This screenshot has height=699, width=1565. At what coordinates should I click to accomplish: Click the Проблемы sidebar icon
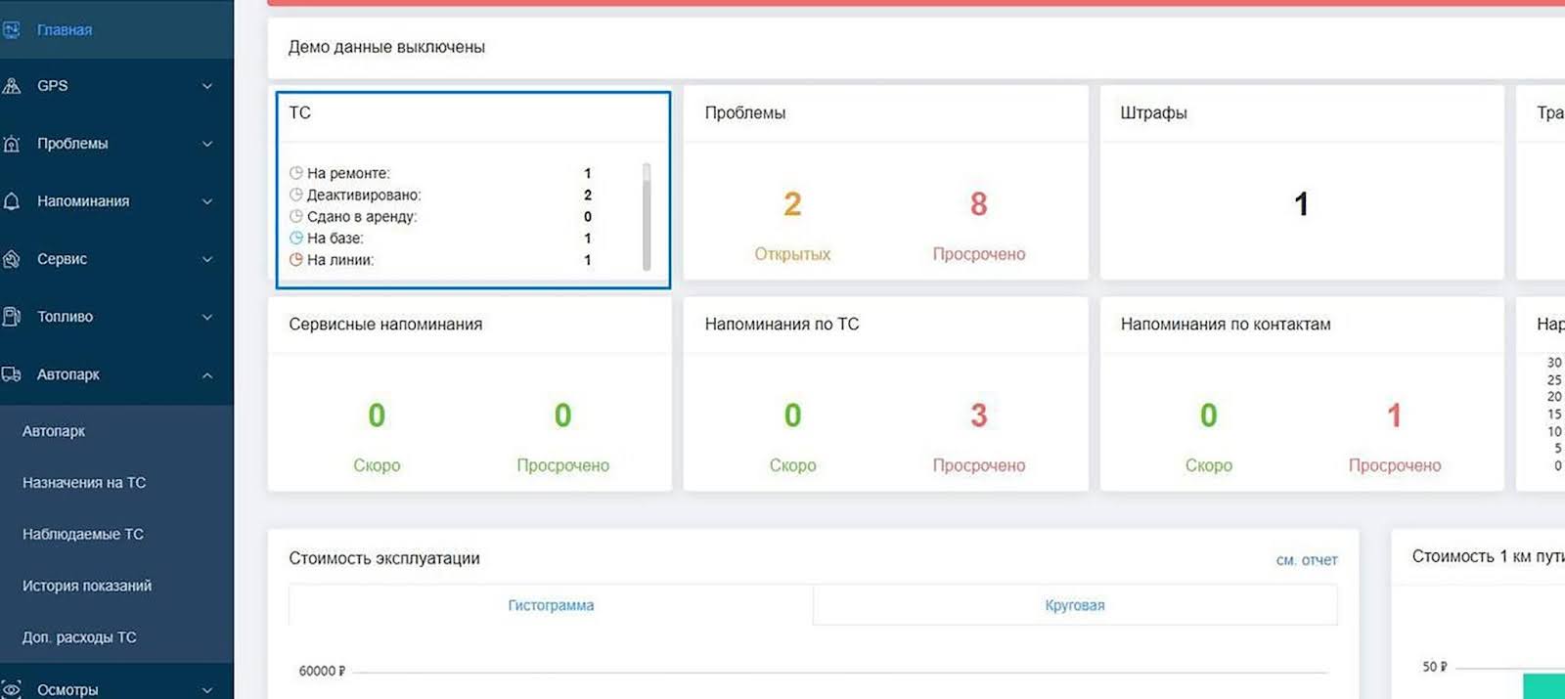tap(12, 144)
